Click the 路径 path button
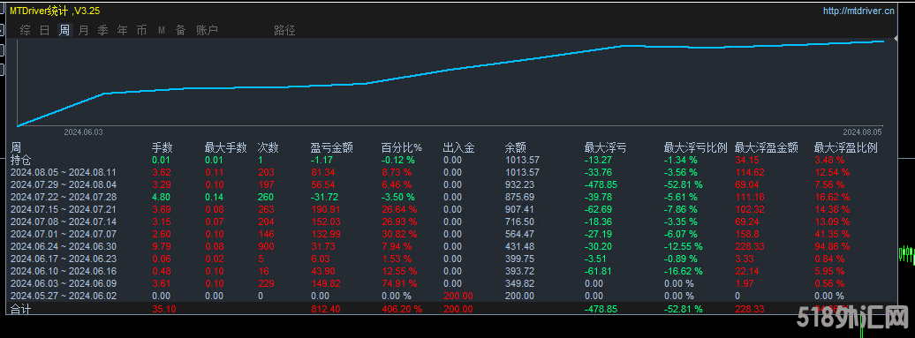Image resolution: width=915 pixels, height=338 pixels. click(284, 30)
